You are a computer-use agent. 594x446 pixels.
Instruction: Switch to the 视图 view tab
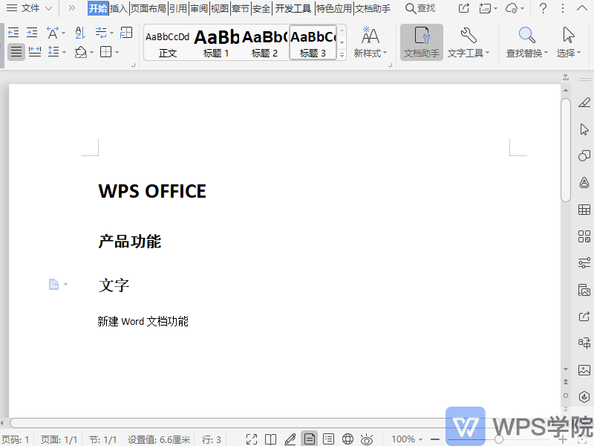[220, 8]
